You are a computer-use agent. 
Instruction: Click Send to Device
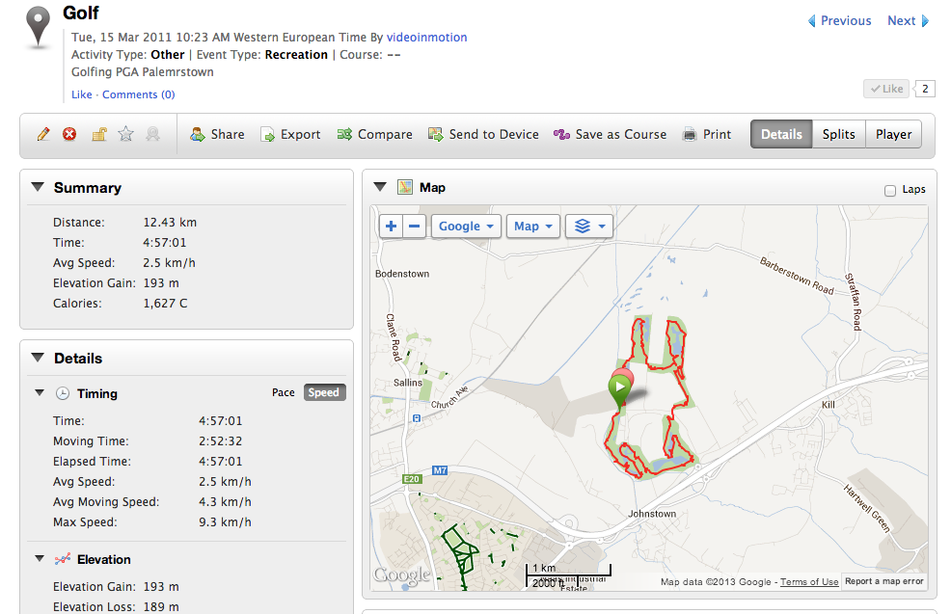pos(483,135)
